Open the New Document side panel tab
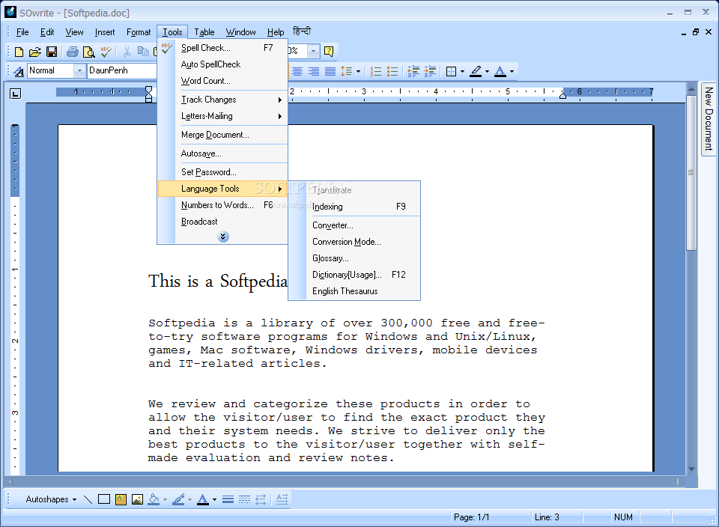 709,119
